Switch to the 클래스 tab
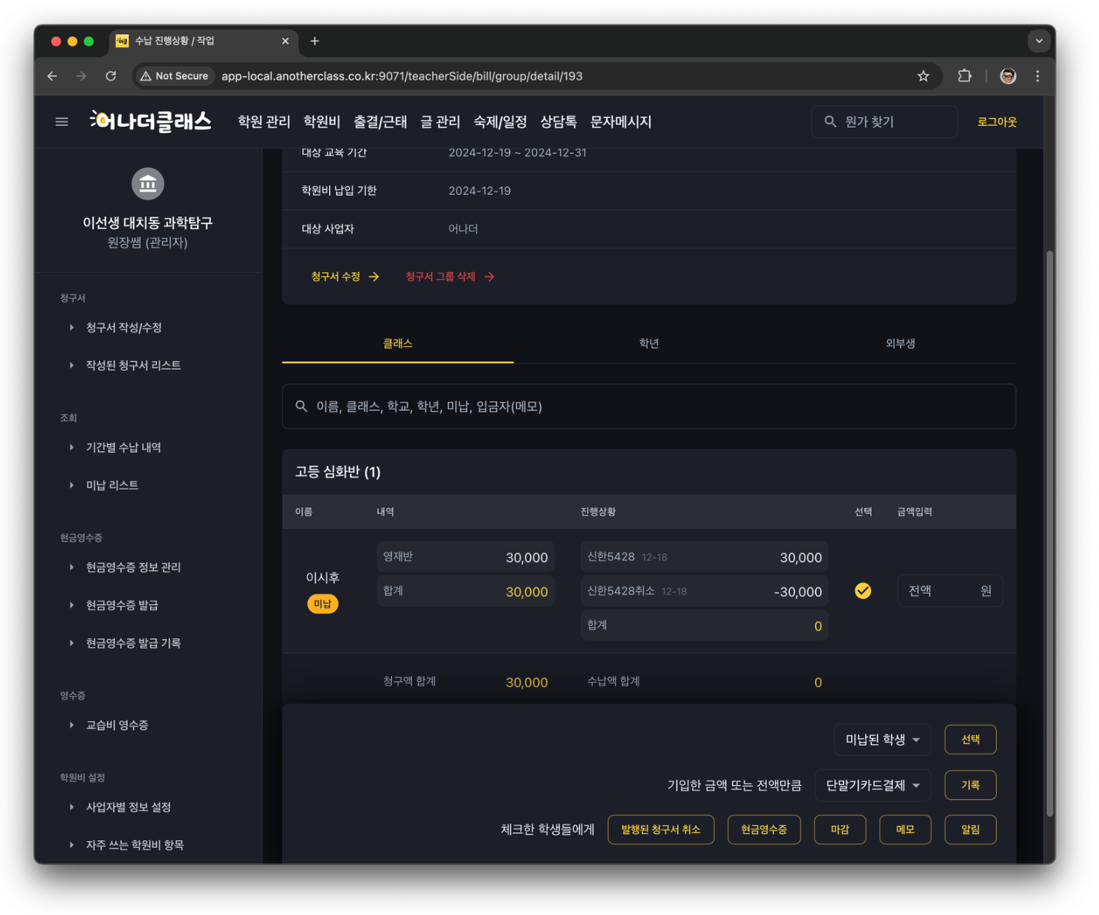Image resolution: width=1099 pixels, height=915 pixels. 398,344
